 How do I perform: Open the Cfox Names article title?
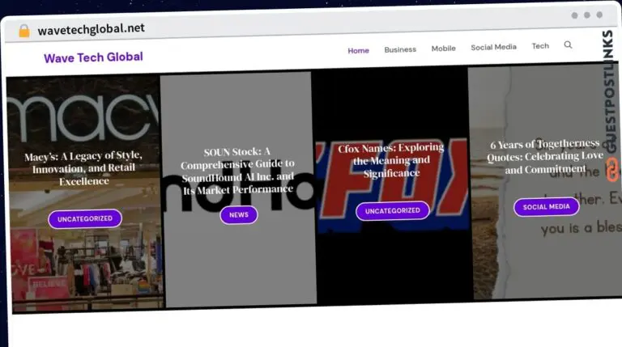[x=391, y=160]
